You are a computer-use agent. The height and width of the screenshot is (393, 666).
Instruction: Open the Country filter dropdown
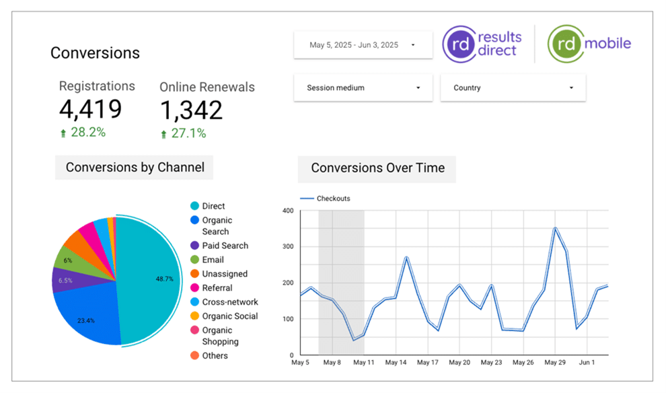tap(513, 87)
